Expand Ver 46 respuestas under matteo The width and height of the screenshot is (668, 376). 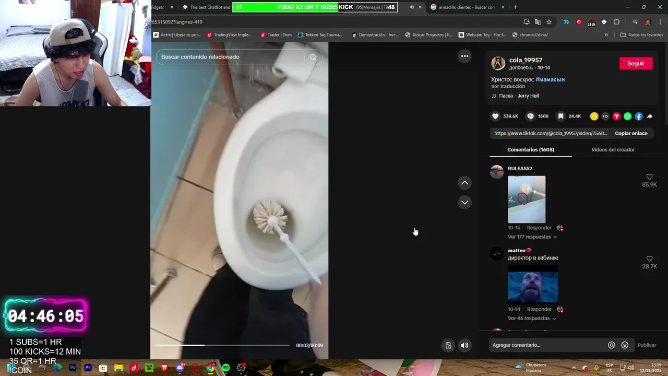pos(532,319)
